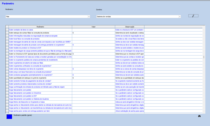210x126 pixels.
Task: Click 'S' value for Exibir no Checkout e ECF apenas tipos
Action: [73, 54]
